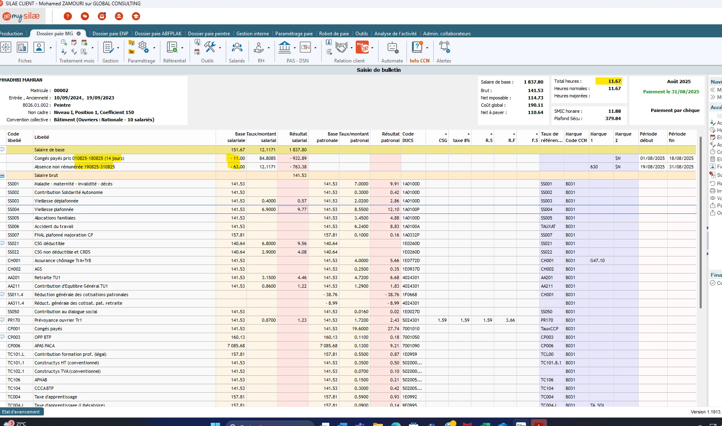Open the Outils hammer and wrench icon
The image size is (722, 426).
point(210,47)
